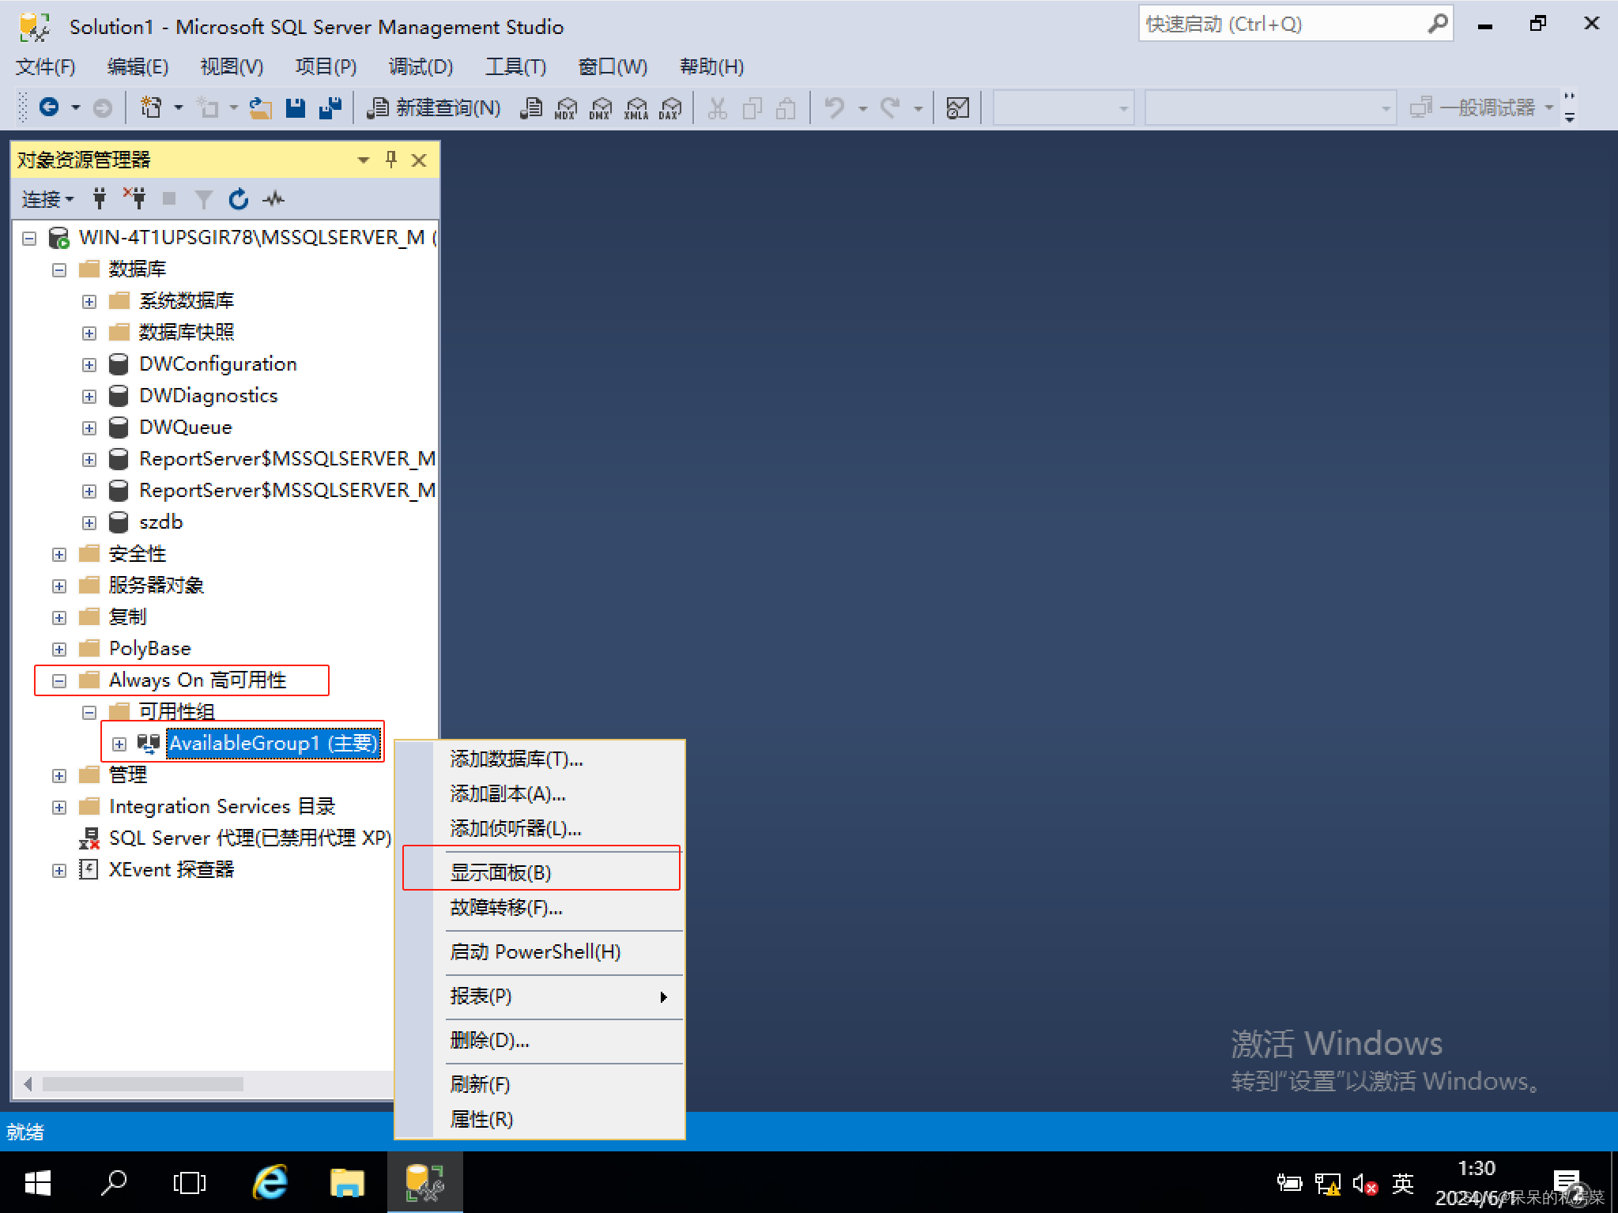Viewport: 1618px width, 1213px height.
Task: Pin the Object Explorer panel
Action: 390,160
